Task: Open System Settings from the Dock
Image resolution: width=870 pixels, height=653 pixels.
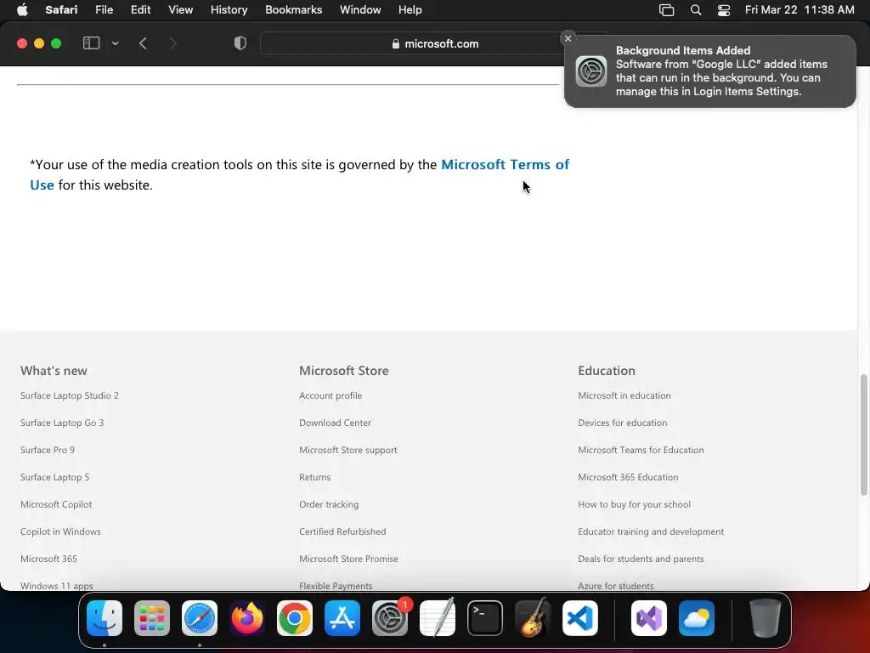Action: [390, 618]
